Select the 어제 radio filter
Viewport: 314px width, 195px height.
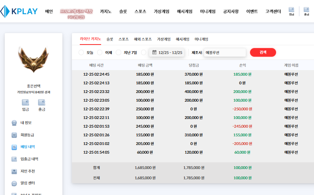(x=100, y=52)
